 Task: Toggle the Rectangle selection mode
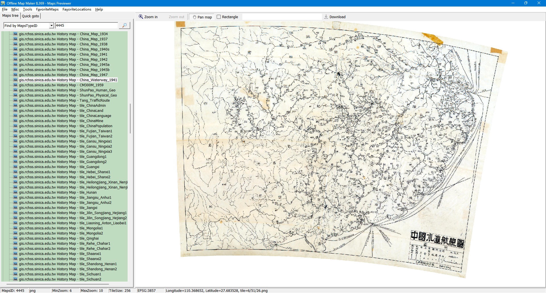click(227, 17)
